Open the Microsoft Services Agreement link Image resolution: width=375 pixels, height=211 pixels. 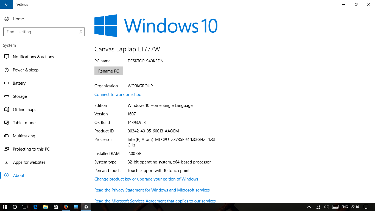[155, 201]
